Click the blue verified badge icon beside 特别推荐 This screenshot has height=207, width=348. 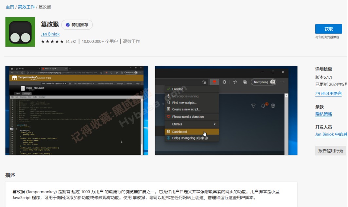tap(68, 25)
